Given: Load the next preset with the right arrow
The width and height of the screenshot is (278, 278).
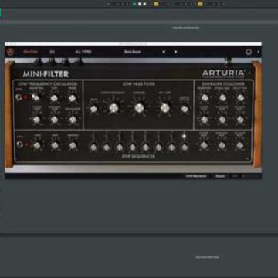Looking at the screenshot, I should (x=175, y=52).
